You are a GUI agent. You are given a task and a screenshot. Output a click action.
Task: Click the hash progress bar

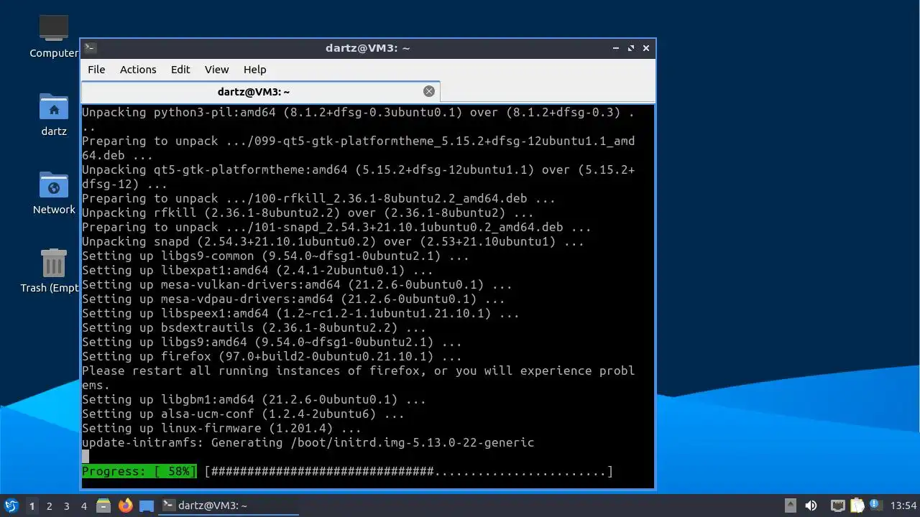click(408, 472)
